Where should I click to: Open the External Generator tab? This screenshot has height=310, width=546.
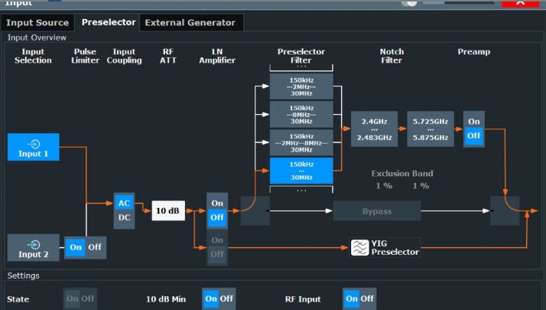pos(190,23)
